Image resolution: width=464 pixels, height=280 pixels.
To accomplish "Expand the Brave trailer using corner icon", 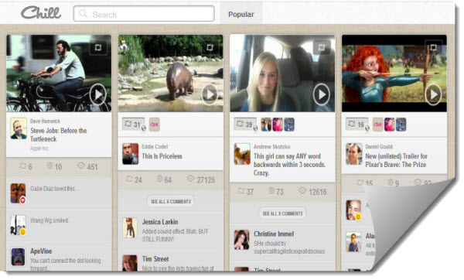I will coord(434,48).
